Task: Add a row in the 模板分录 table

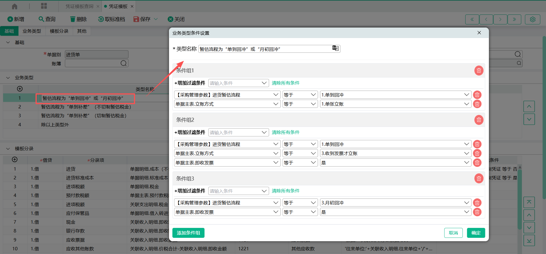Action: coord(15,159)
